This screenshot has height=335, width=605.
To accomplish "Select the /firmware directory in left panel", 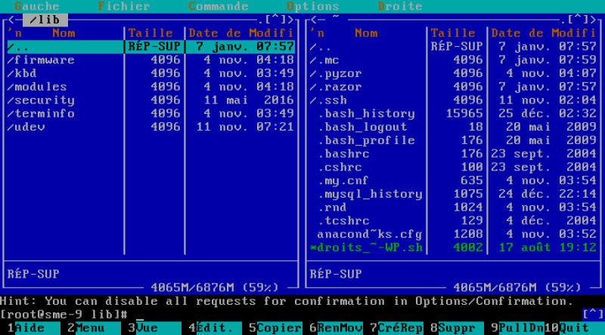I will click(150, 60).
